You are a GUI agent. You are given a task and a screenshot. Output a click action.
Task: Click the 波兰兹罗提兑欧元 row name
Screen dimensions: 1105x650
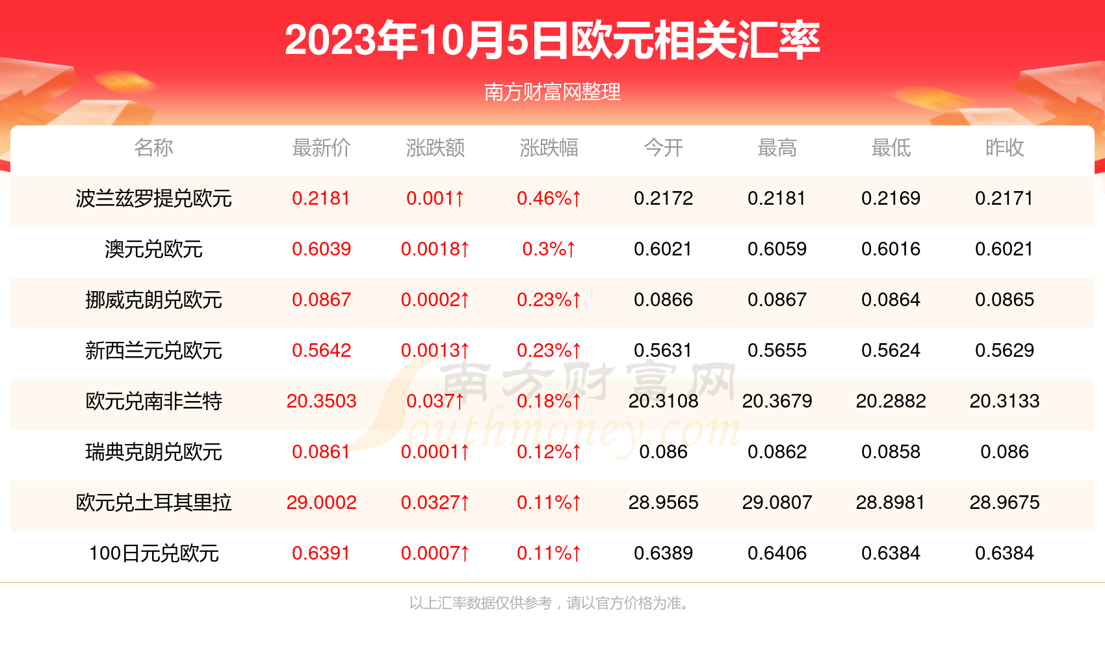[x=153, y=198]
